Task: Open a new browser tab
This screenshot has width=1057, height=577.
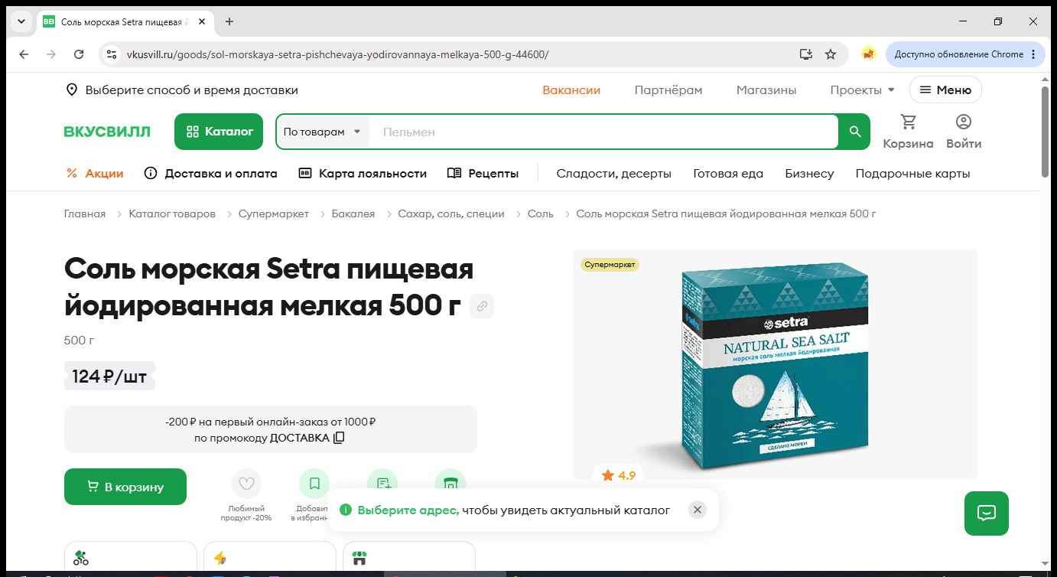Action: 229,21
